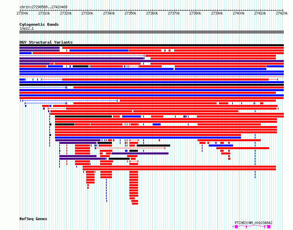This screenshot has height=230, width=293.
Task: Select the 27380k ruler label
Action: click(x=195, y=13)
